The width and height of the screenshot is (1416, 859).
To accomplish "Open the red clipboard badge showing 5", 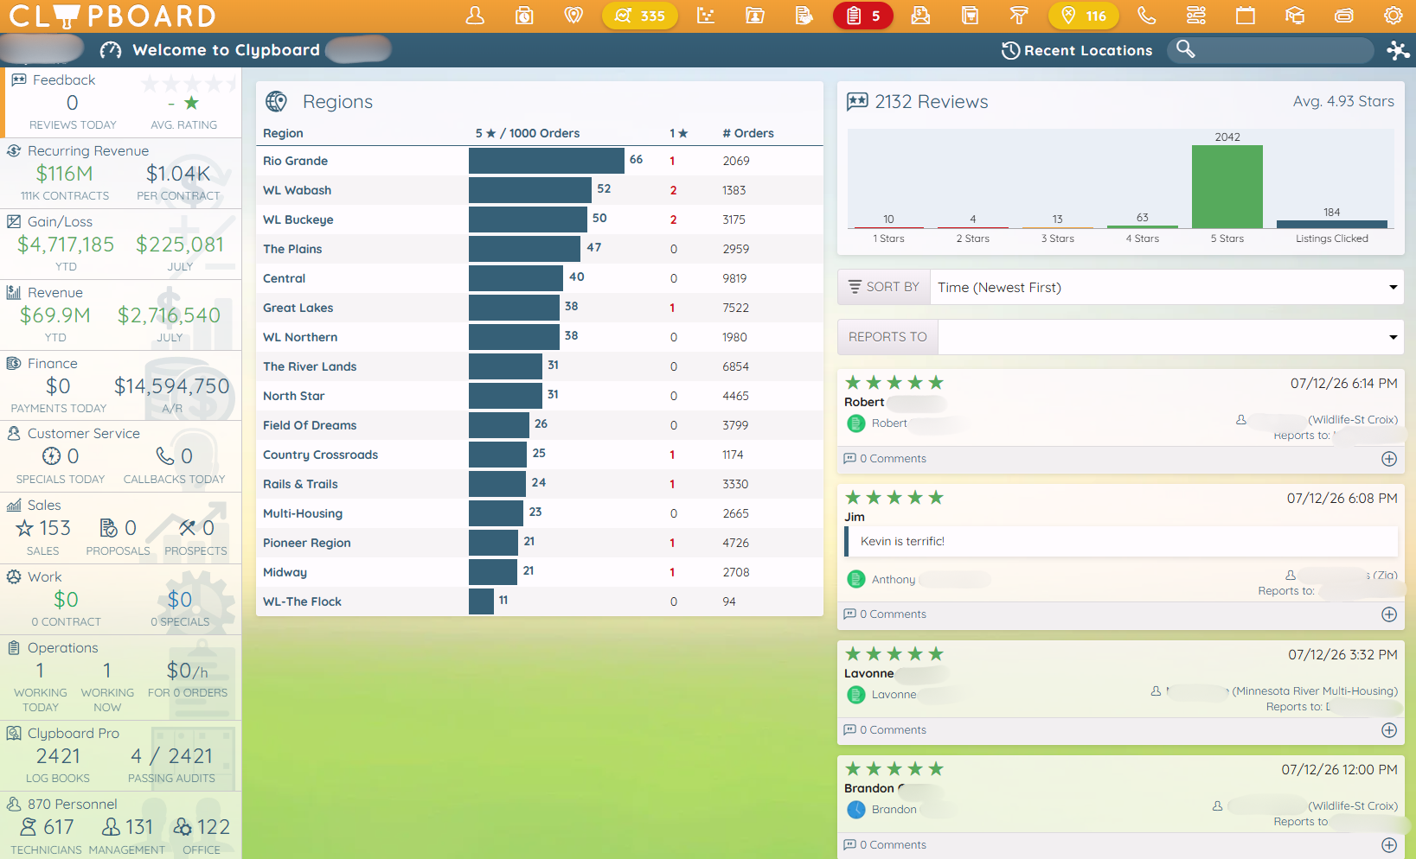I will (862, 16).
